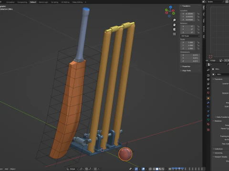229x171 pixels.
Task: Toggle lock on Location X
Action: click(x=198, y=14)
